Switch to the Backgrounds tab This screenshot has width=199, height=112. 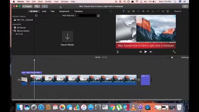tap(64, 11)
